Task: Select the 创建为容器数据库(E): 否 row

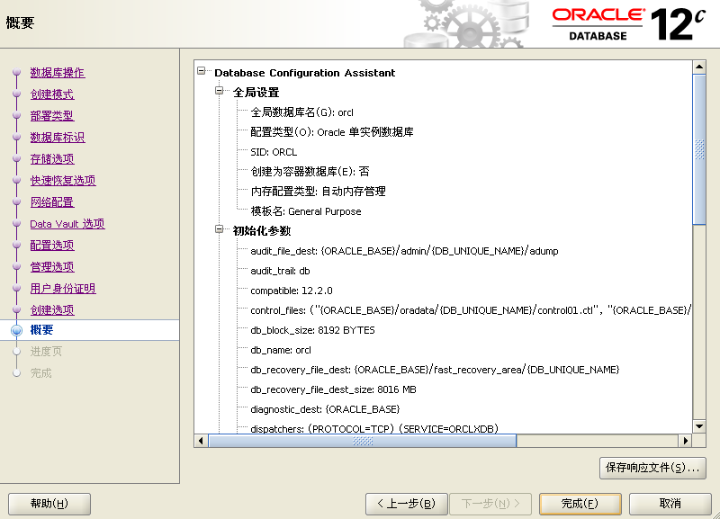Action: click(x=310, y=172)
